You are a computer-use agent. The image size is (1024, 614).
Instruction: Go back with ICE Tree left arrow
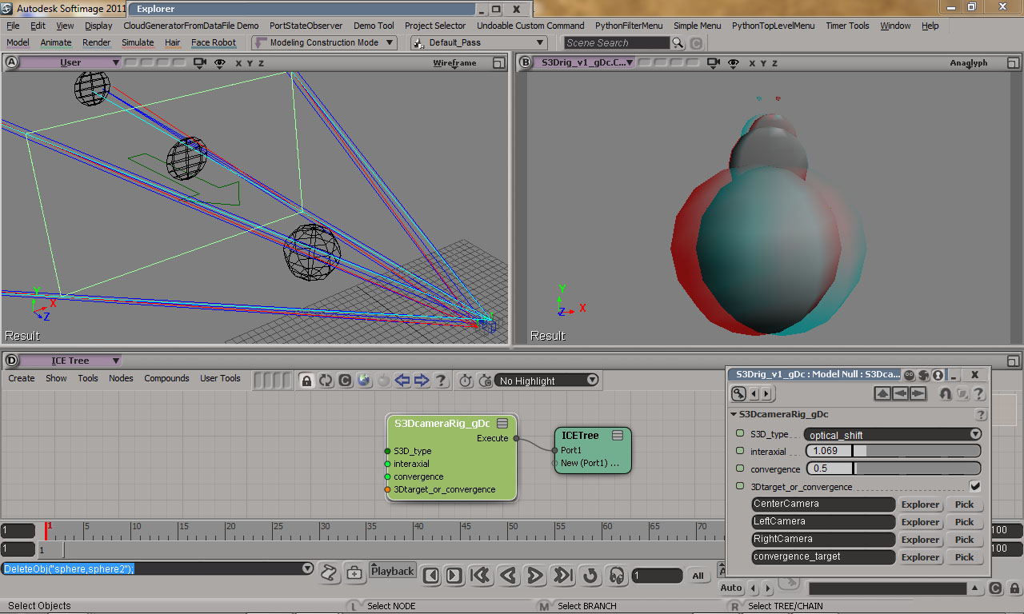coord(402,381)
